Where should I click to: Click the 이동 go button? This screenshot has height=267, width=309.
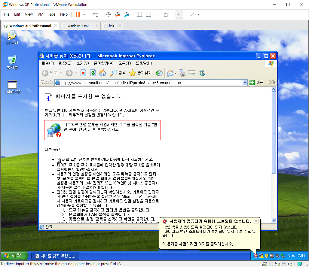point(257,83)
